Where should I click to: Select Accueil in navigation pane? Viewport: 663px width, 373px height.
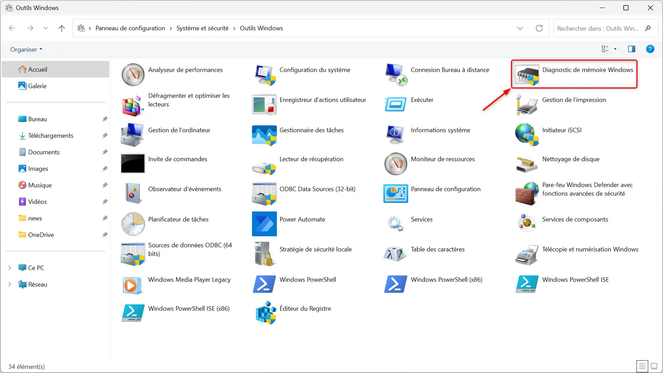56,69
